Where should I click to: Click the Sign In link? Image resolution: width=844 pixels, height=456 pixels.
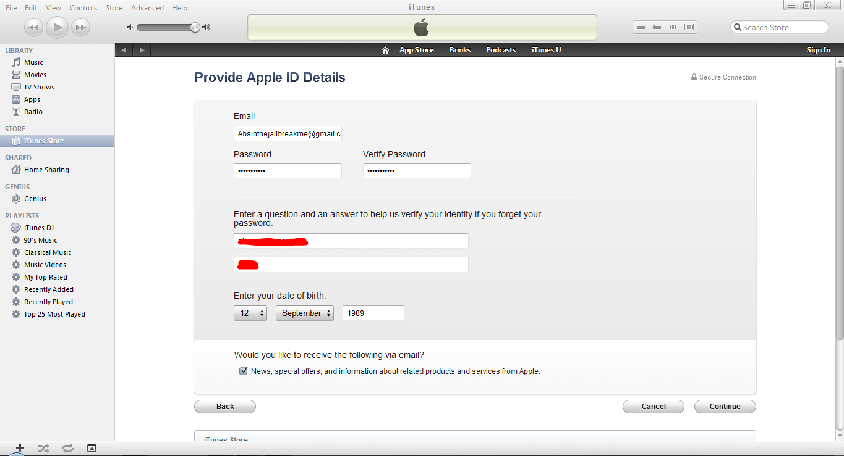pos(819,50)
